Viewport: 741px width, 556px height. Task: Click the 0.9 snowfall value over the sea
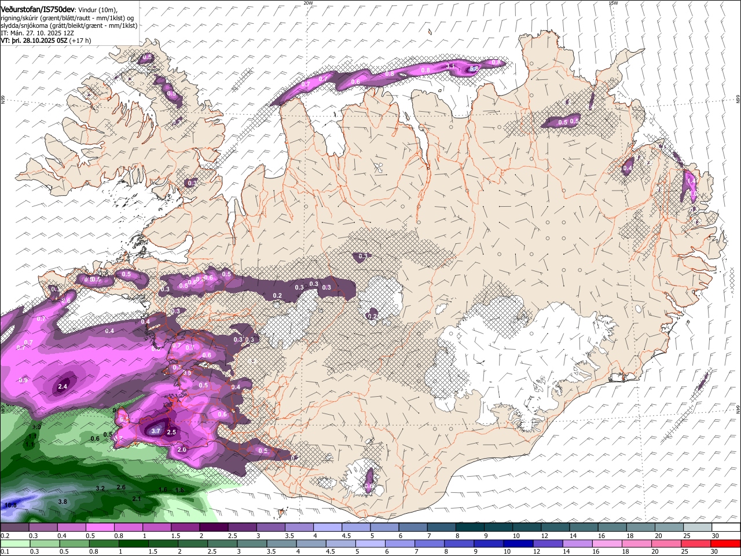point(23,381)
